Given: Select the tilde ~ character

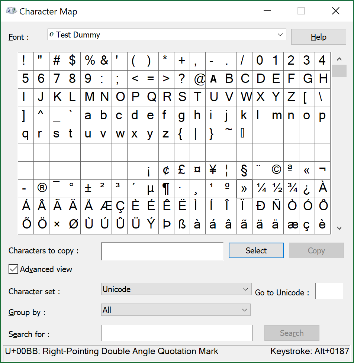Looking at the screenshot, I should coord(229,134).
